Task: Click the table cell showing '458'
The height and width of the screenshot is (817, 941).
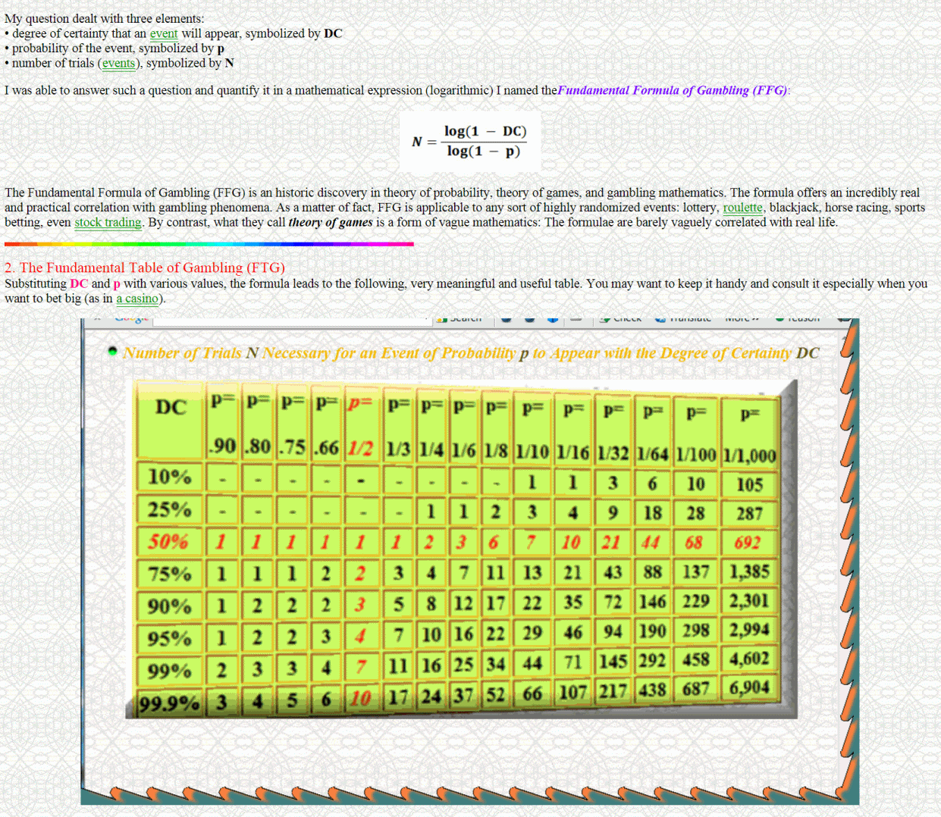Action: tap(696, 659)
